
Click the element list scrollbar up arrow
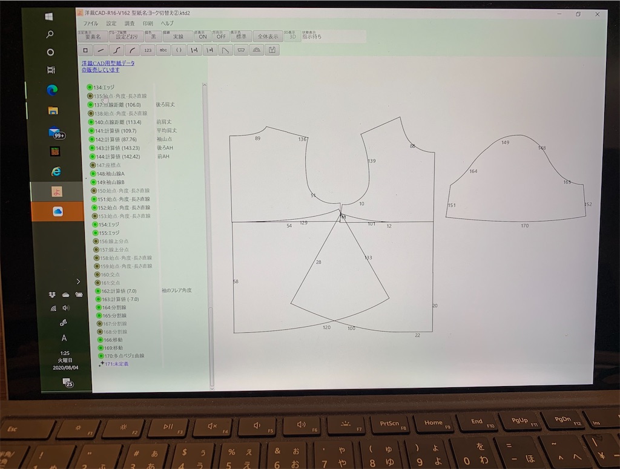(205, 85)
